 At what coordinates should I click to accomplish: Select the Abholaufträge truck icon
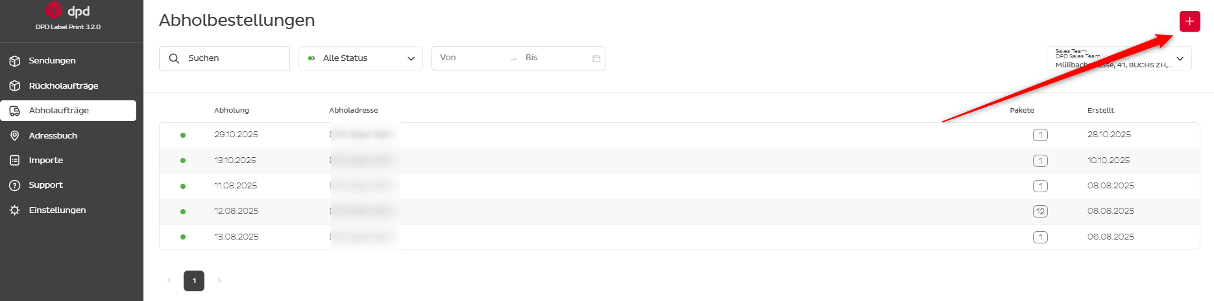pos(15,111)
